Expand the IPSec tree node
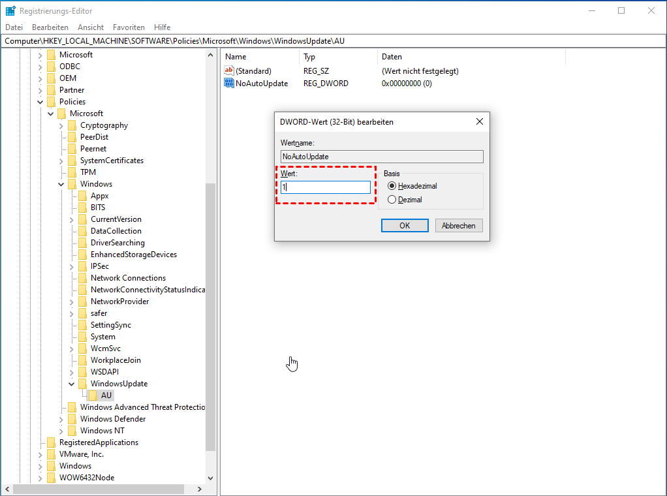 pyautogui.click(x=72, y=266)
